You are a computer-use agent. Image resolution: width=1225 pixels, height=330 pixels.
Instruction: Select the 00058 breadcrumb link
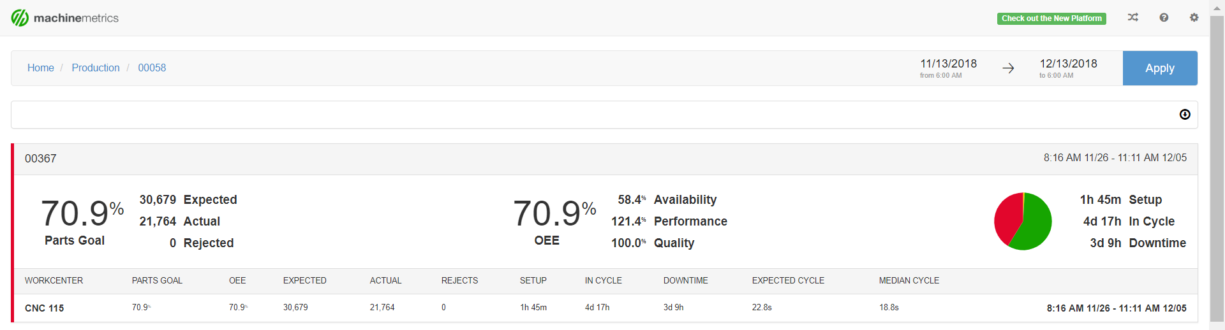[152, 68]
